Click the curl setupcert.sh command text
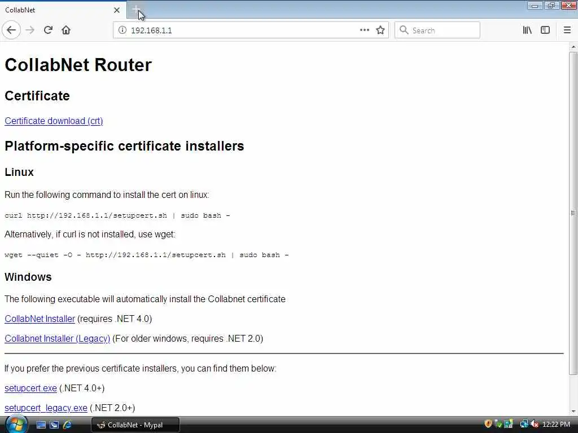The width and height of the screenshot is (578, 433). [117, 215]
